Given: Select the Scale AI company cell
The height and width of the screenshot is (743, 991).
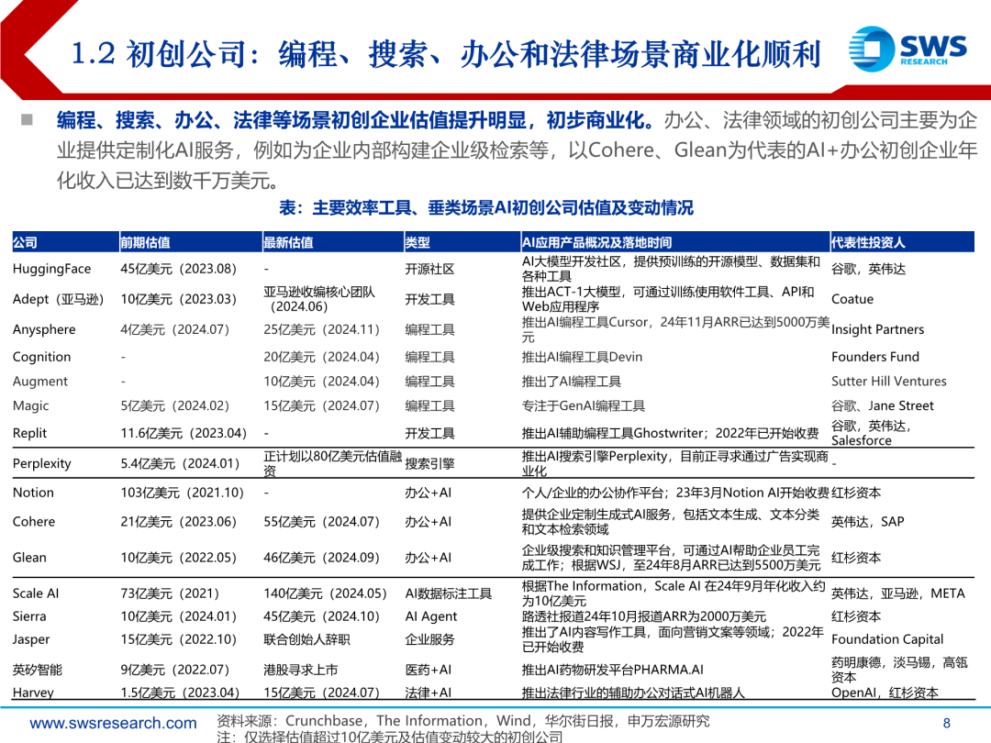Looking at the screenshot, I should [36, 593].
